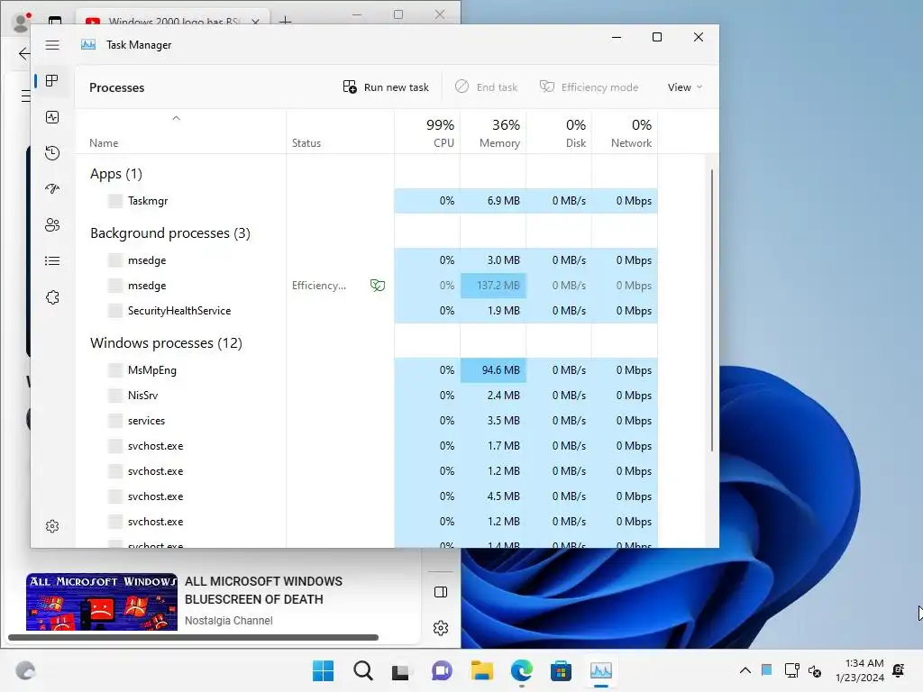The height and width of the screenshot is (692, 923).
Task: Open the Task Manager hamburger navigation menu
Action: click(52, 45)
